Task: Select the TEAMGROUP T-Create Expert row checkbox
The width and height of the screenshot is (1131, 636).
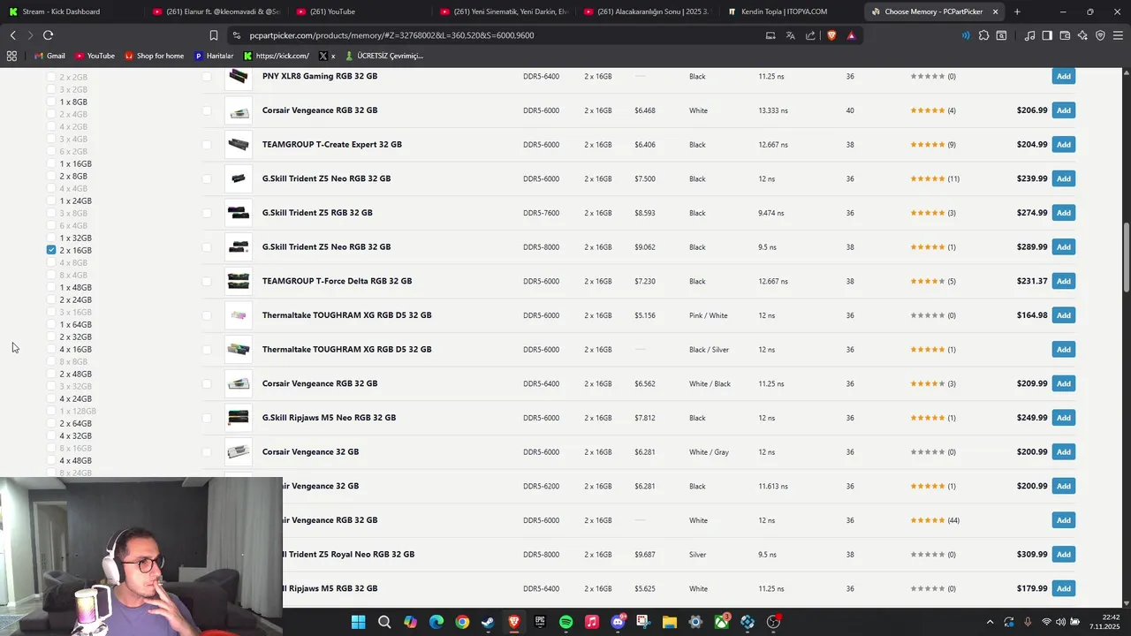Action: coord(207,145)
